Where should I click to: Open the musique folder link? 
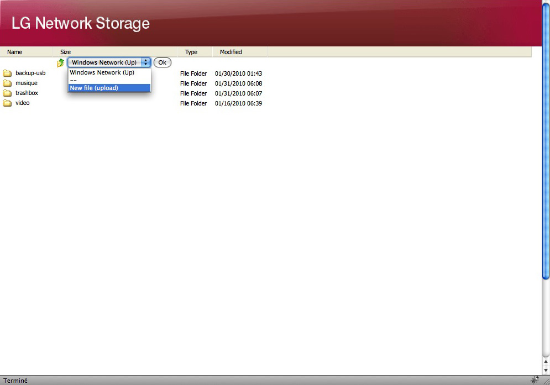point(27,83)
